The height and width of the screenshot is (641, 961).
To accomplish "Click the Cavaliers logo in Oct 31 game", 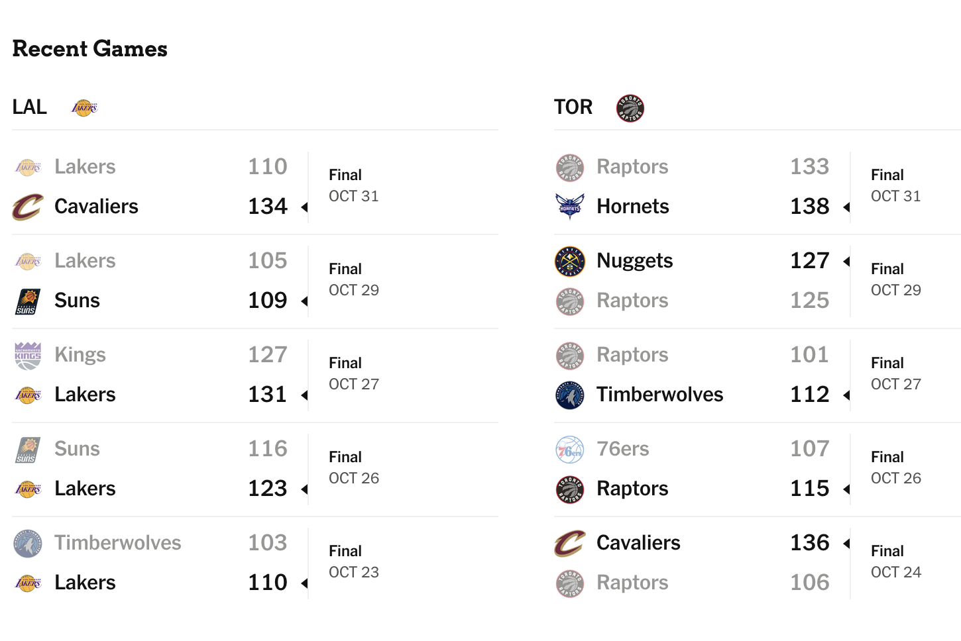I will (x=28, y=207).
